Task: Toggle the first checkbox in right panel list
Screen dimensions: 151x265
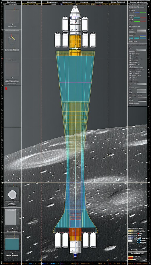Action: (x=130, y=51)
